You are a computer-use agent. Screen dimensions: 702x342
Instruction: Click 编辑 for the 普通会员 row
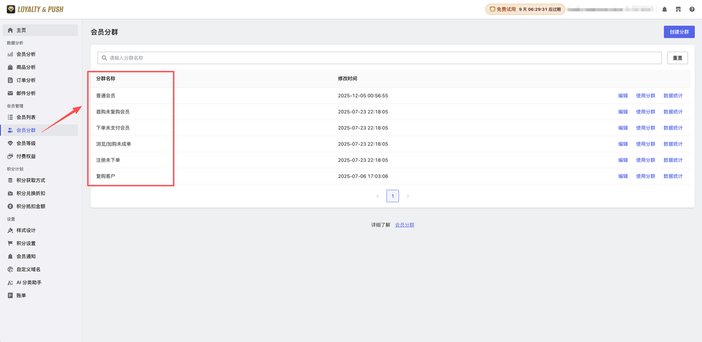[x=623, y=96]
